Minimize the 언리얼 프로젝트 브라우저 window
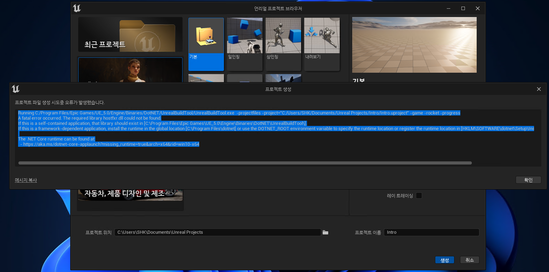Image resolution: width=549 pixels, height=272 pixels. [449, 8]
